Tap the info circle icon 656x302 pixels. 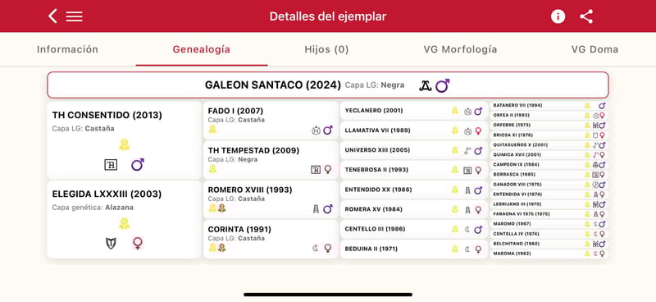(x=558, y=16)
